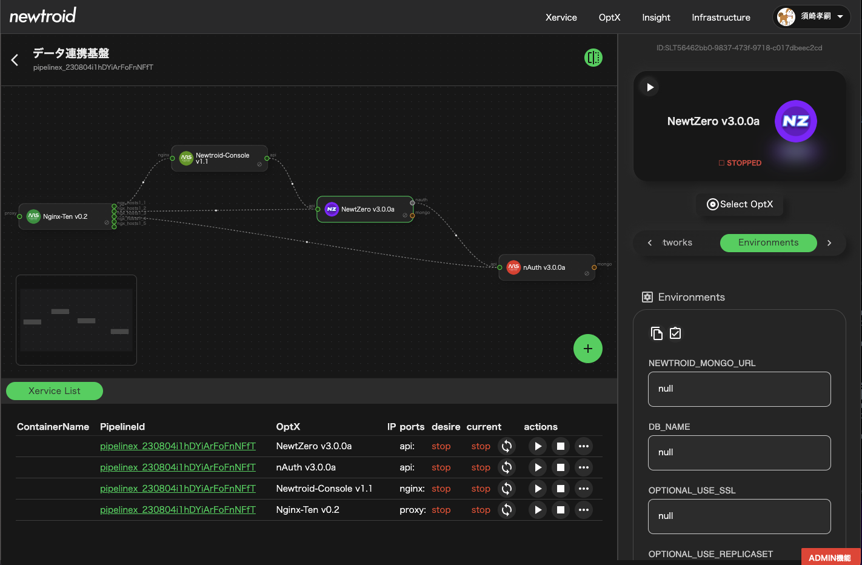The image size is (862, 565).
Task: Open more options for Nginx-Ten v0.2 row
Action: point(584,510)
